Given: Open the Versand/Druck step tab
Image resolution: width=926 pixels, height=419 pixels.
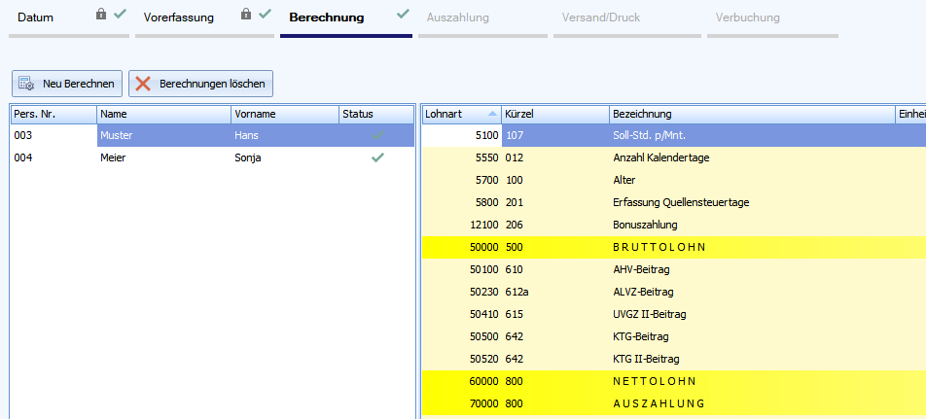Looking at the screenshot, I should point(601,17).
